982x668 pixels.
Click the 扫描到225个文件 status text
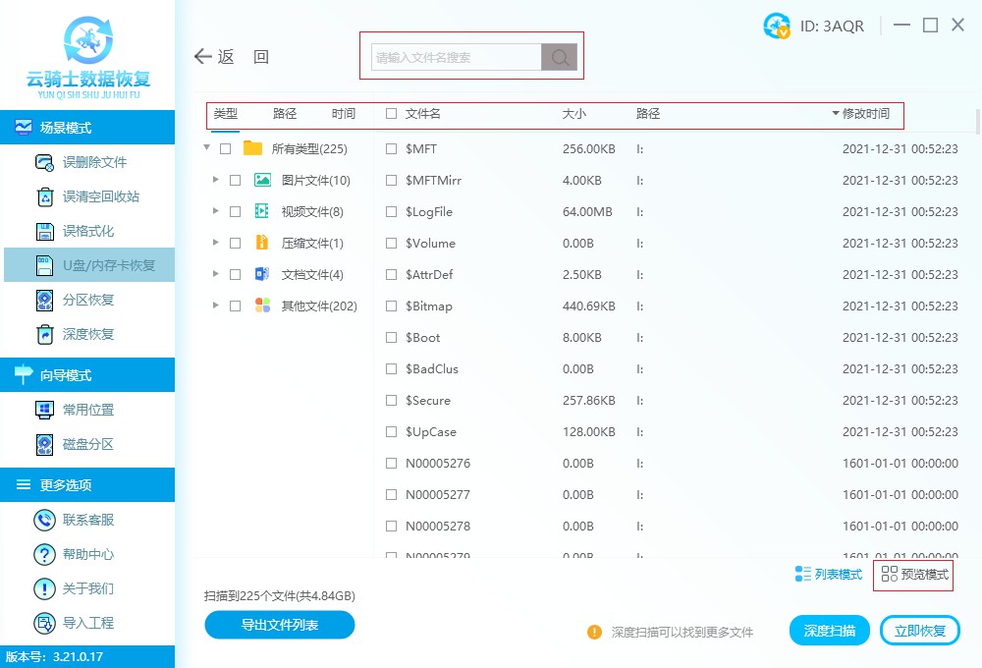[x=280, y=596]
